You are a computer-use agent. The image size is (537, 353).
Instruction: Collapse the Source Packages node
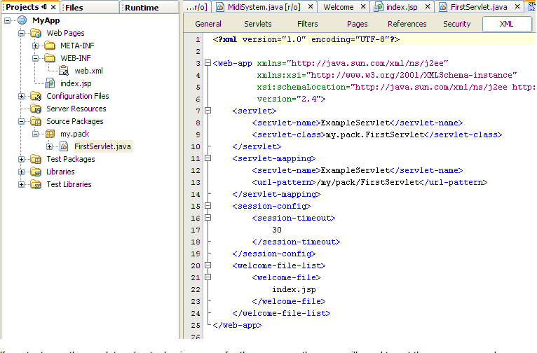pos(21,121)
